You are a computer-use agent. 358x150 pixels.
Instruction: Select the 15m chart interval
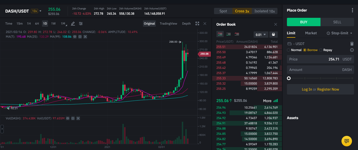point(19,24)
